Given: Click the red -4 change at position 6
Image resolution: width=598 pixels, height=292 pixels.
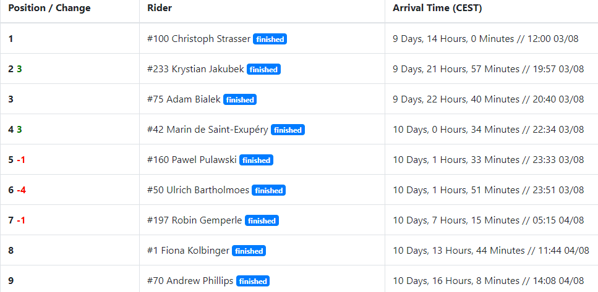Looking at the screenshot, I should pos(21,190).
